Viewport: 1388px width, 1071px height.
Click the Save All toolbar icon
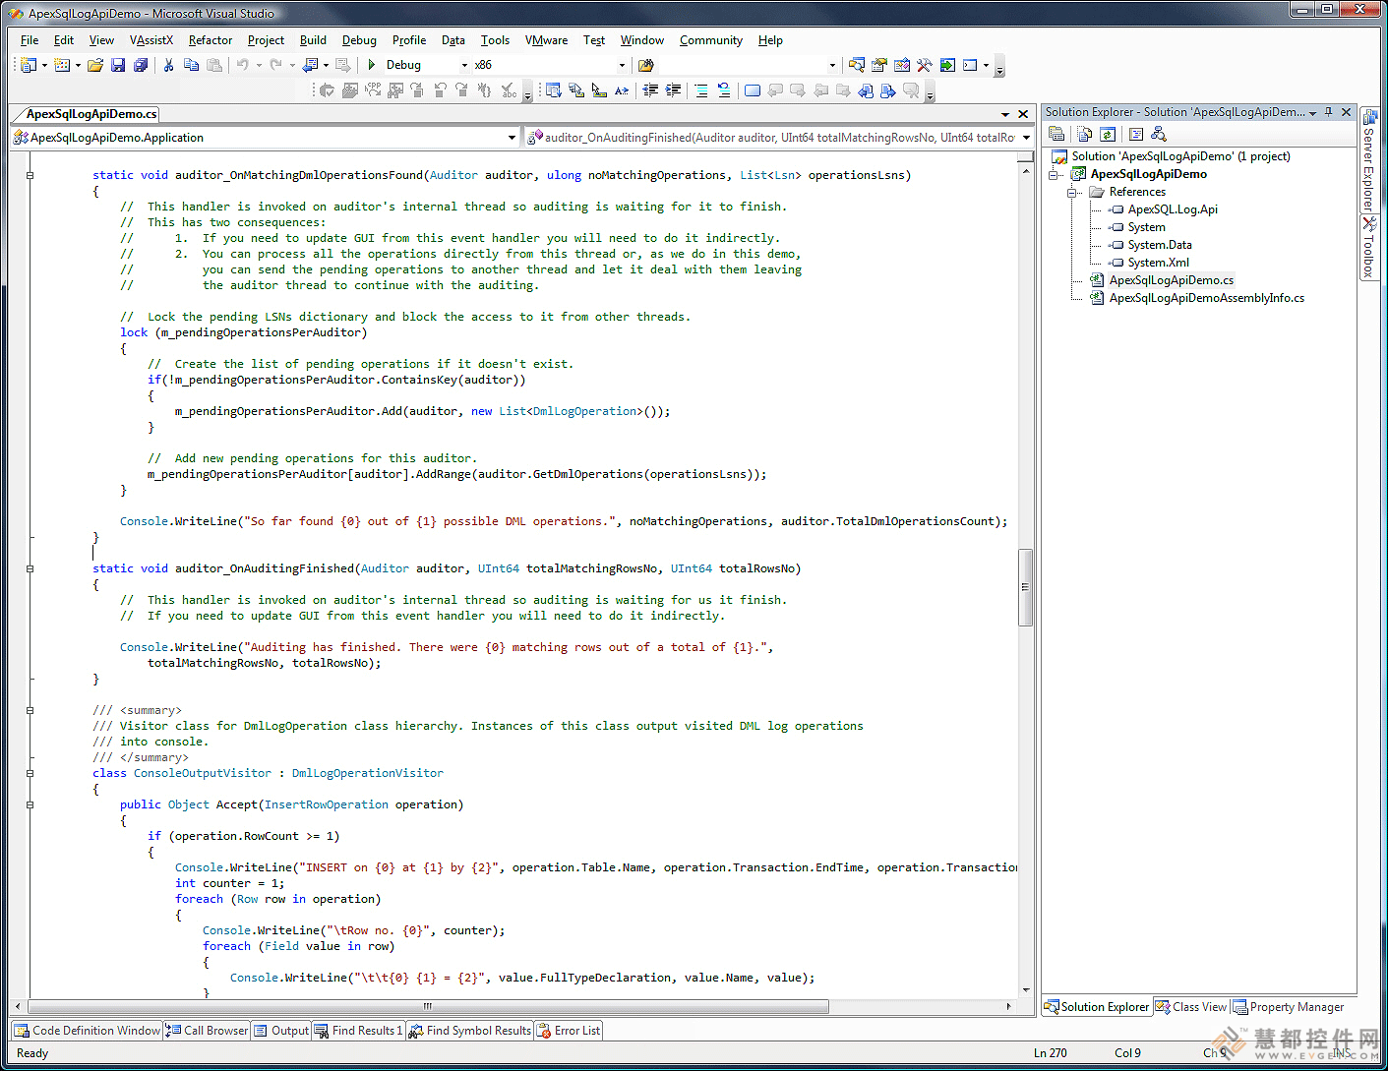click(141, 65)
